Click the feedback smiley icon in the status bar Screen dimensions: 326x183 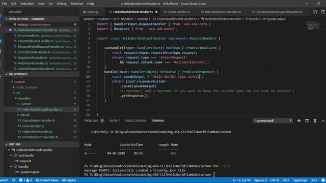(x=323, y=180)
